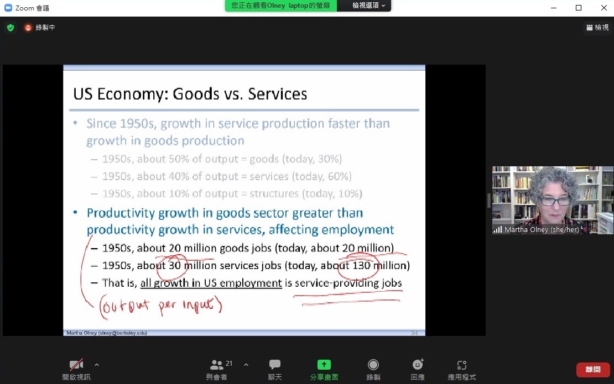The width and height of the screenshot is (614, 384).
Task: Click the Zoom logo in the title bar
Action: pyautogui.click(x=8, y=8)
